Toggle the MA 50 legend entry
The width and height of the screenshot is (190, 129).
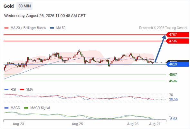coord(58,28)
